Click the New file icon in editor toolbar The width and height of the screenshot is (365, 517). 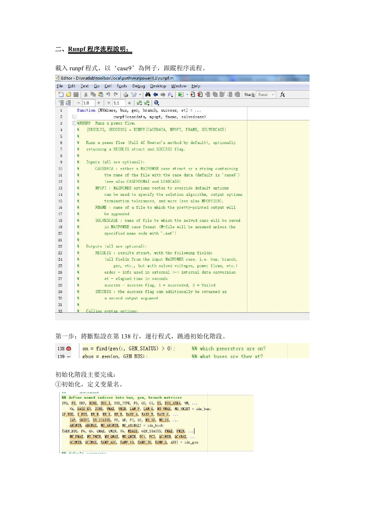(61, 95)
